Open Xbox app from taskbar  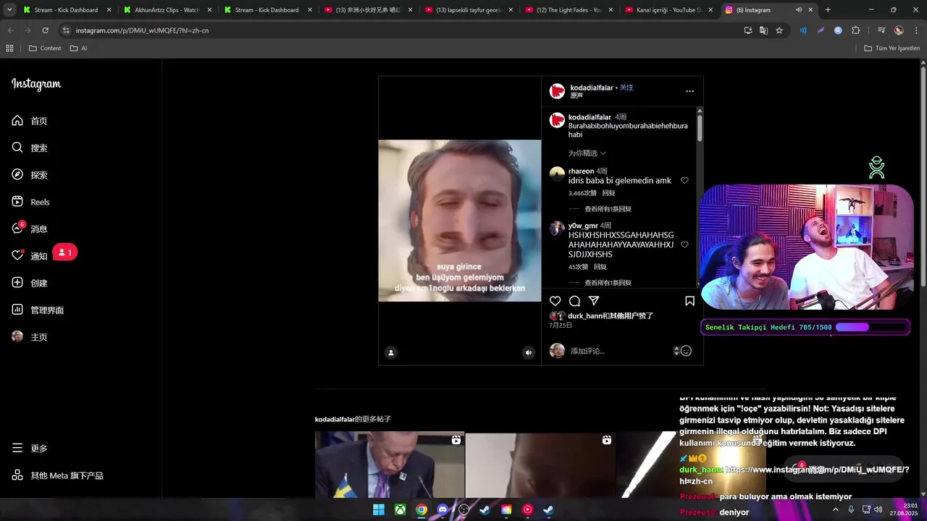[400, 509]
